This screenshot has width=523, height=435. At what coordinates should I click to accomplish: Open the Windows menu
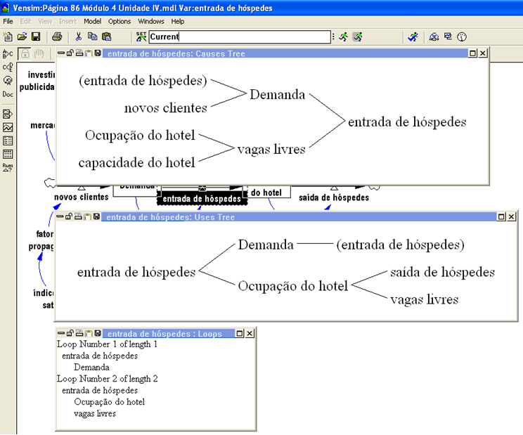tap(151, 22)
